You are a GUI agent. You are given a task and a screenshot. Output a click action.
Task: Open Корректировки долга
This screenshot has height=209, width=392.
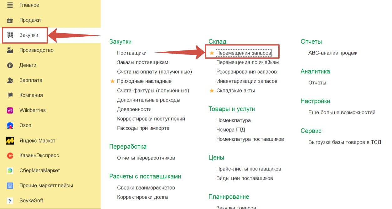(x=142, y=197)
